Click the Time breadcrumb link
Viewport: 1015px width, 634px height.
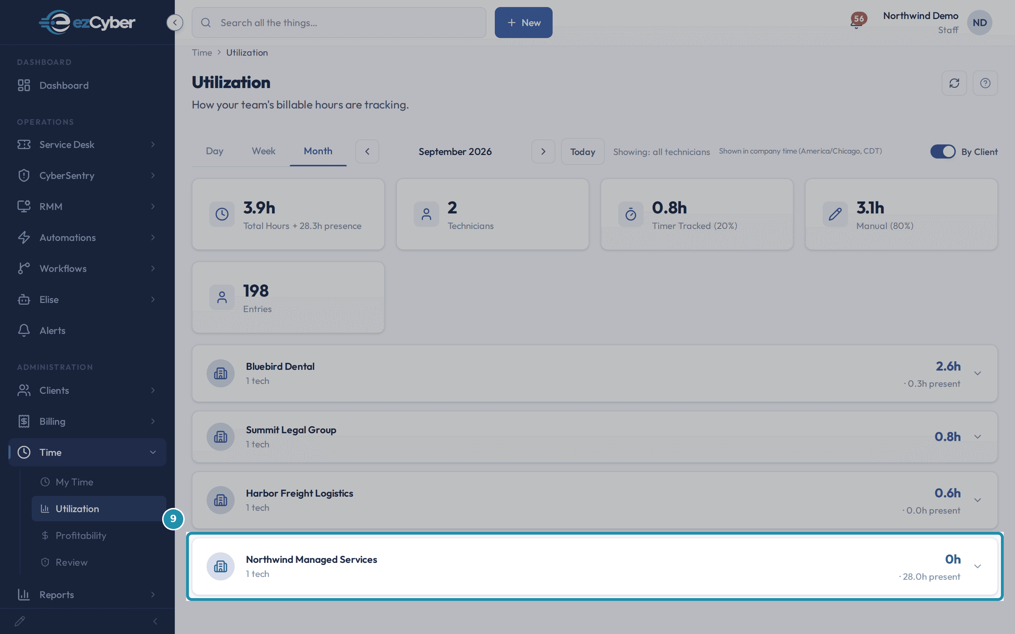coord(202,53)
